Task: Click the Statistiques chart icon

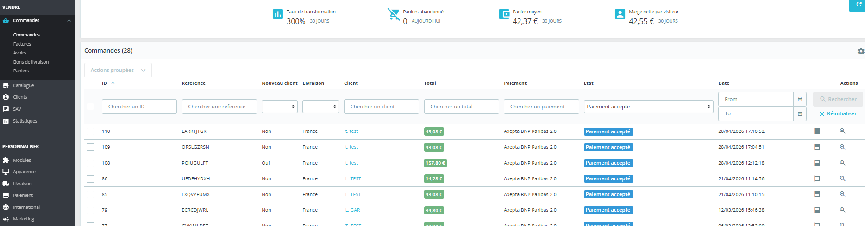Action: coord(6,121)
